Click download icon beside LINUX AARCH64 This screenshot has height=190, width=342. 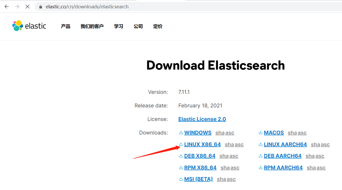click(260, 144)
